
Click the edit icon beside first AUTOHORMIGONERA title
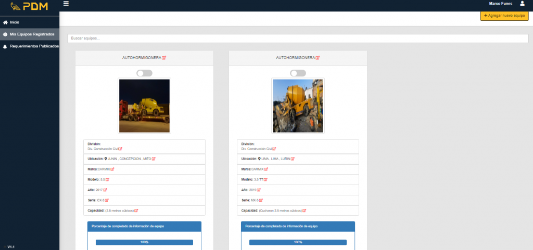point(164,58)
